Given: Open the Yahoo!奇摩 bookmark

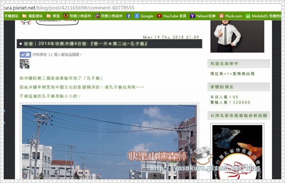Looking at the screenshot, I should [x=203, y=16].
